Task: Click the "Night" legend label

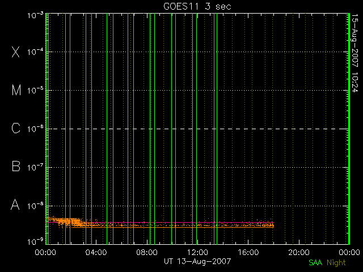Action: tap(336, 263)
